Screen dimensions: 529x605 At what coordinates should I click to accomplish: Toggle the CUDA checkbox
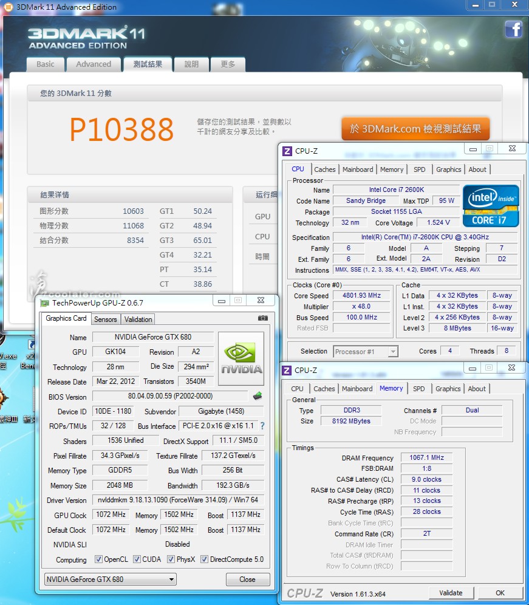[137, 559]
